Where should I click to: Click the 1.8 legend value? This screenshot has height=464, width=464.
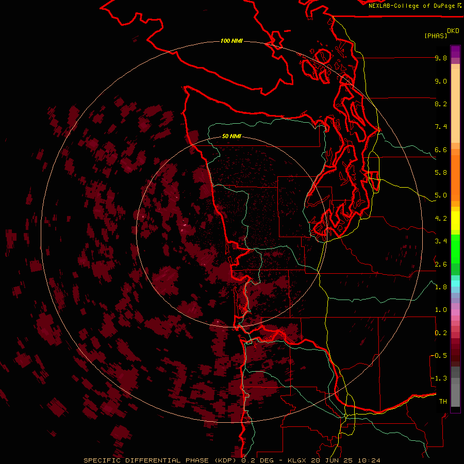coord(441,287)
